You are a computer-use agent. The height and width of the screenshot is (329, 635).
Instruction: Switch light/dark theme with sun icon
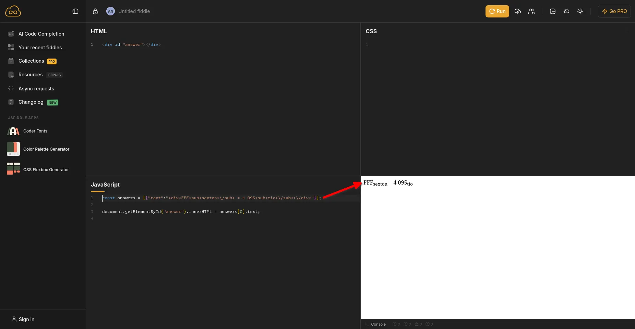580,11
